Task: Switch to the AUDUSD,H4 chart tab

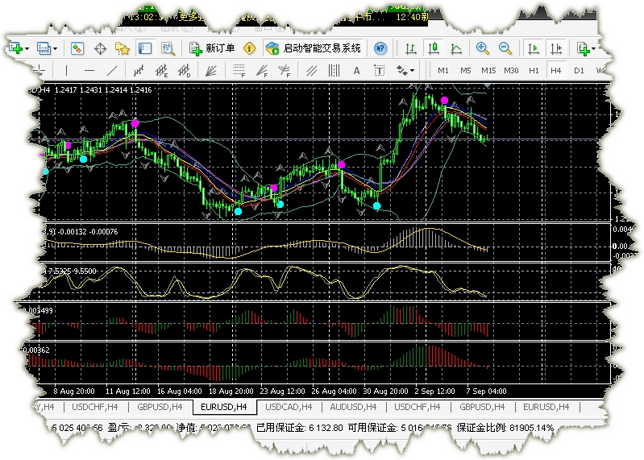Action: pyautogui.click(x=353, y=407)
